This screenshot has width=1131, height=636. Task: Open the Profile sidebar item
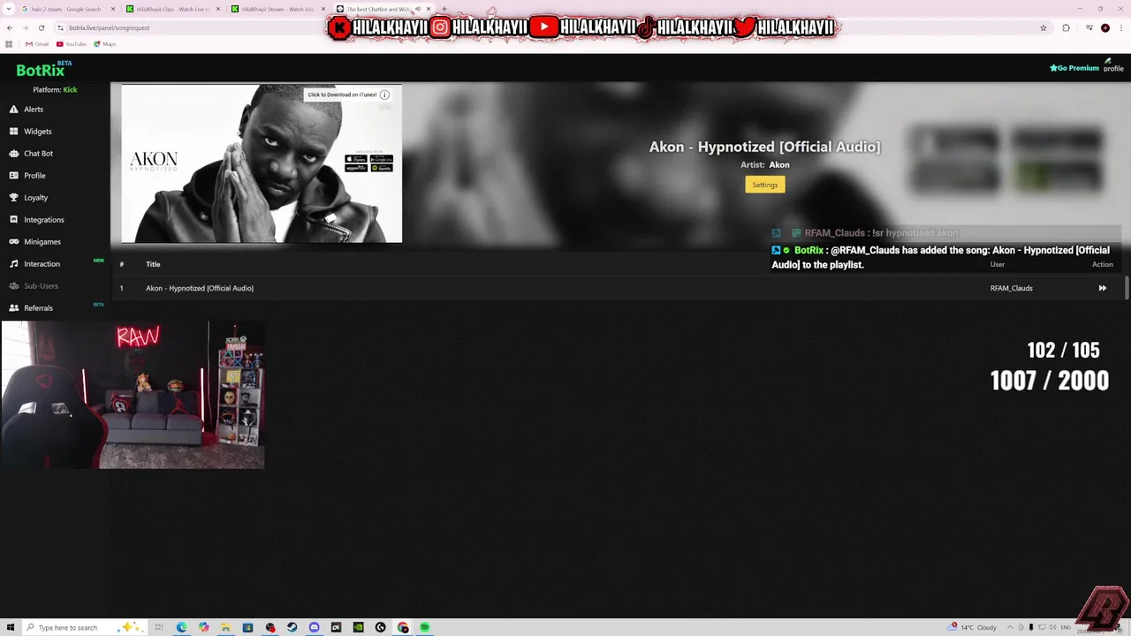[x=27, y=176]
